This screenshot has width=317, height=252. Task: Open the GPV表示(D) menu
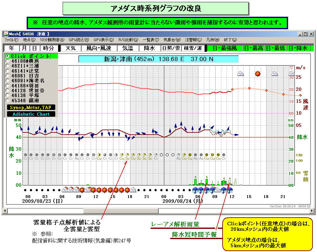point(104,40)
